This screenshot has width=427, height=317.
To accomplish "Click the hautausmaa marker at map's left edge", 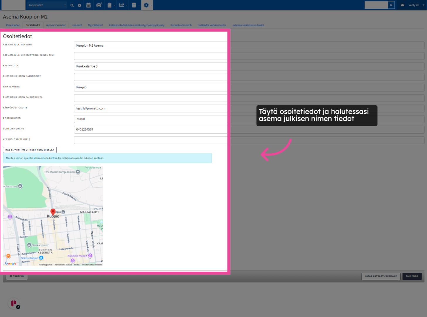I will [x=20, y=186].
